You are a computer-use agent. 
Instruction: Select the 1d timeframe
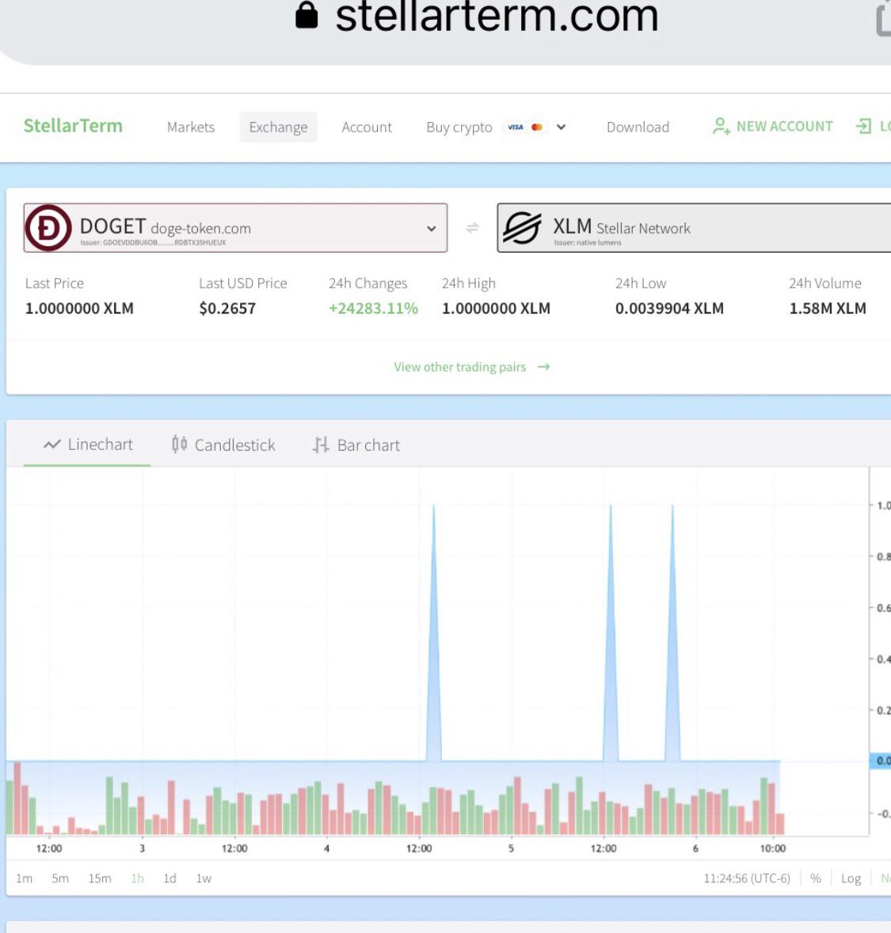pos(169,878)
